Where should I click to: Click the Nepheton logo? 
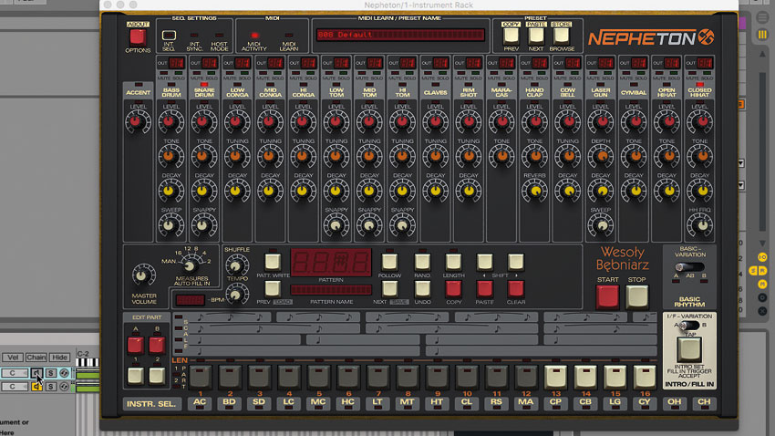coord(651,37)
